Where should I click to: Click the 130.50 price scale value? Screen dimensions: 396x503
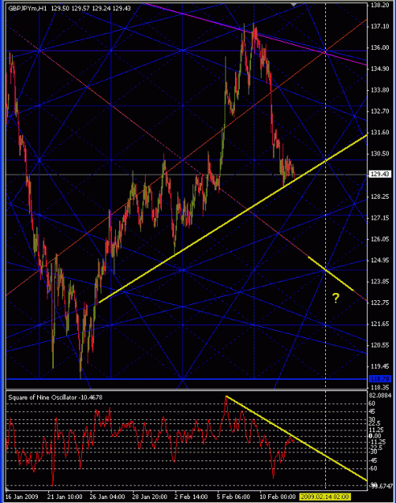pyautogui.click(x=380, y=154)
